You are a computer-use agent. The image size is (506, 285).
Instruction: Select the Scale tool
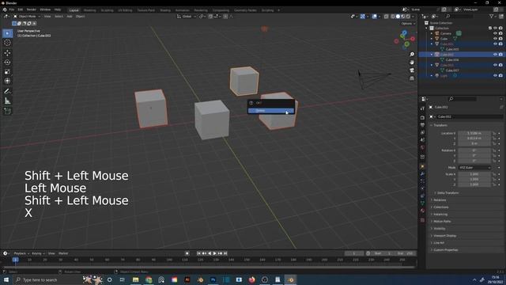pyautogui.click(x=7, y=72)
